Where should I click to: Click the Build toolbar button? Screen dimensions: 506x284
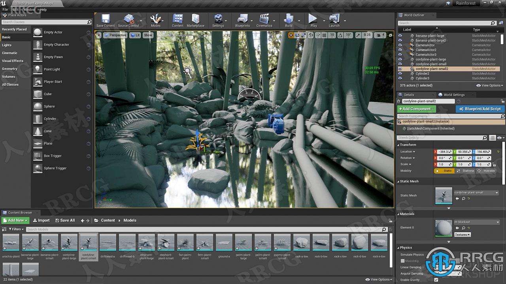[x=289, y=21]
